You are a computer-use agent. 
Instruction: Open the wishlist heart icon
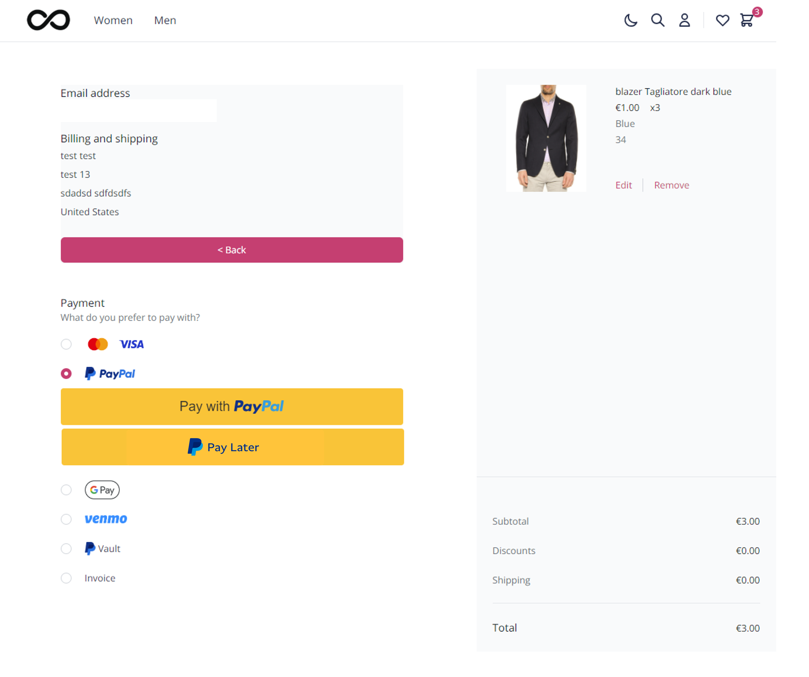click(722, 20)
